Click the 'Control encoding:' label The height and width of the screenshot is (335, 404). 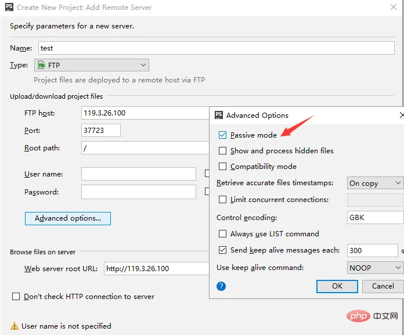coord(247,218)
